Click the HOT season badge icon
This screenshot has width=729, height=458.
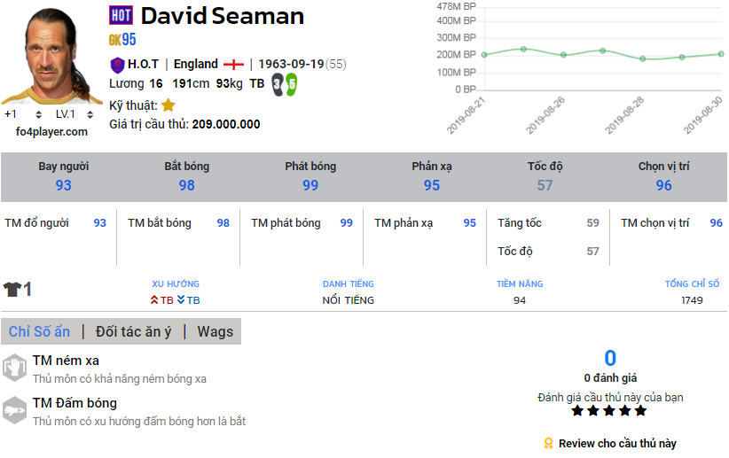121,15
